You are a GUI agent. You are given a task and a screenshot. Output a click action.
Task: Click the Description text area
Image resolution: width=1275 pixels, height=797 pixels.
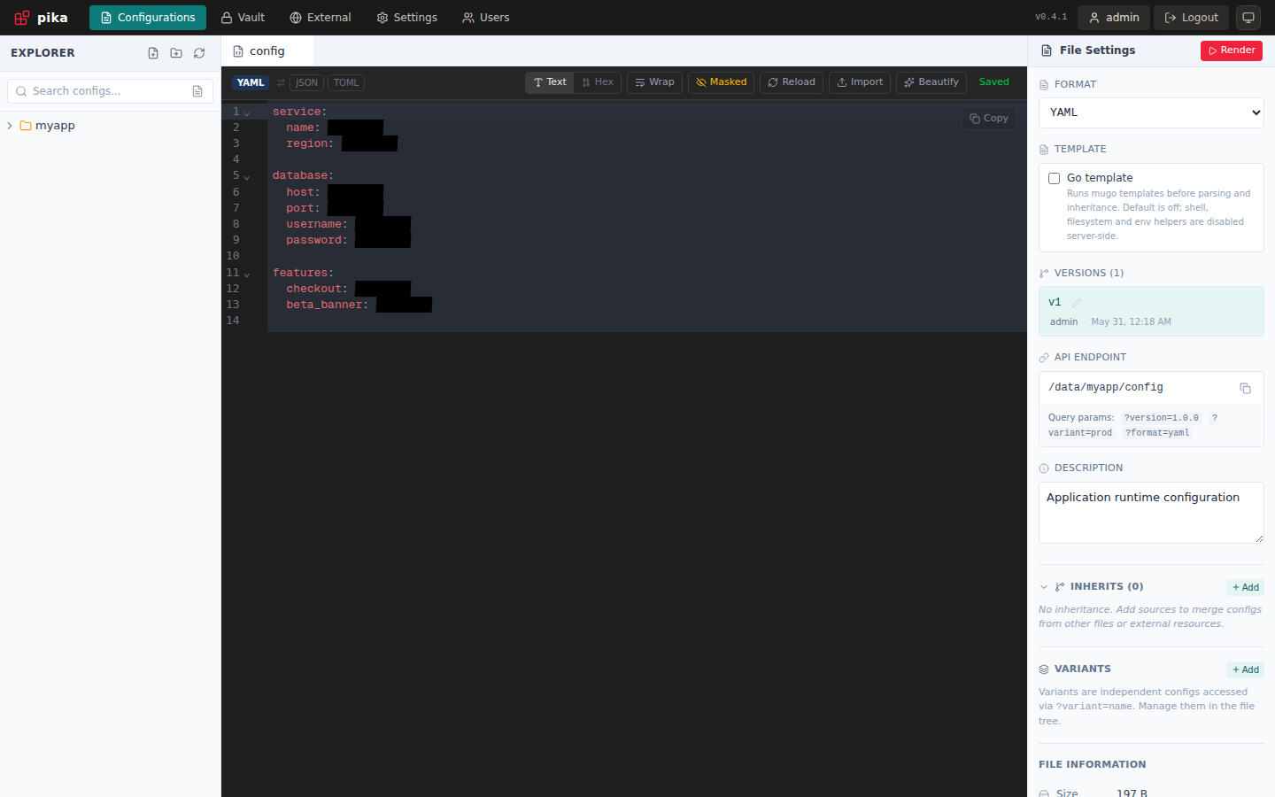[x=1151, y=513]
